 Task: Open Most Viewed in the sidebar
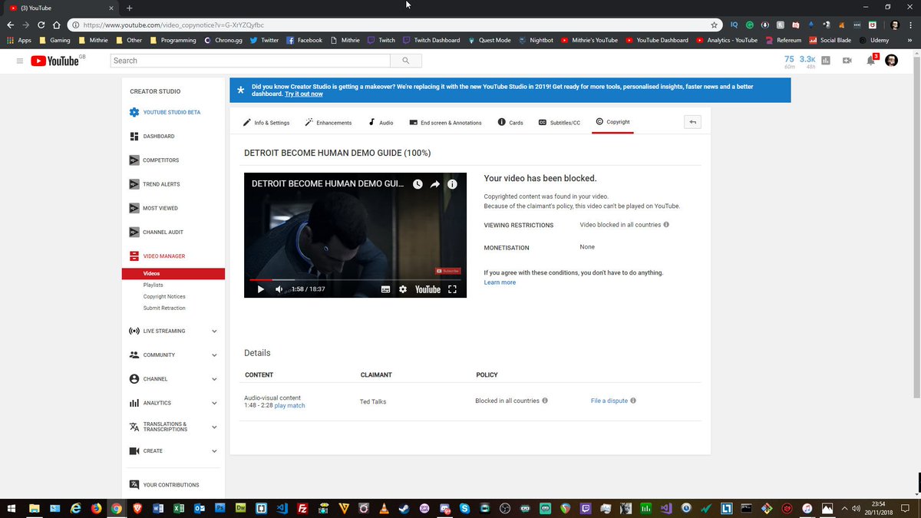tap(153, 208)
